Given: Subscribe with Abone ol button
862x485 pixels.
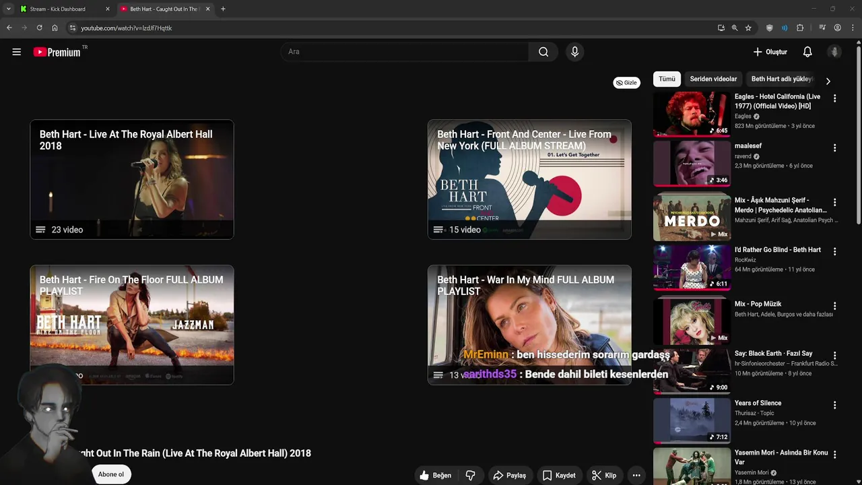Looking at the screenshot, I should (111, 474).
